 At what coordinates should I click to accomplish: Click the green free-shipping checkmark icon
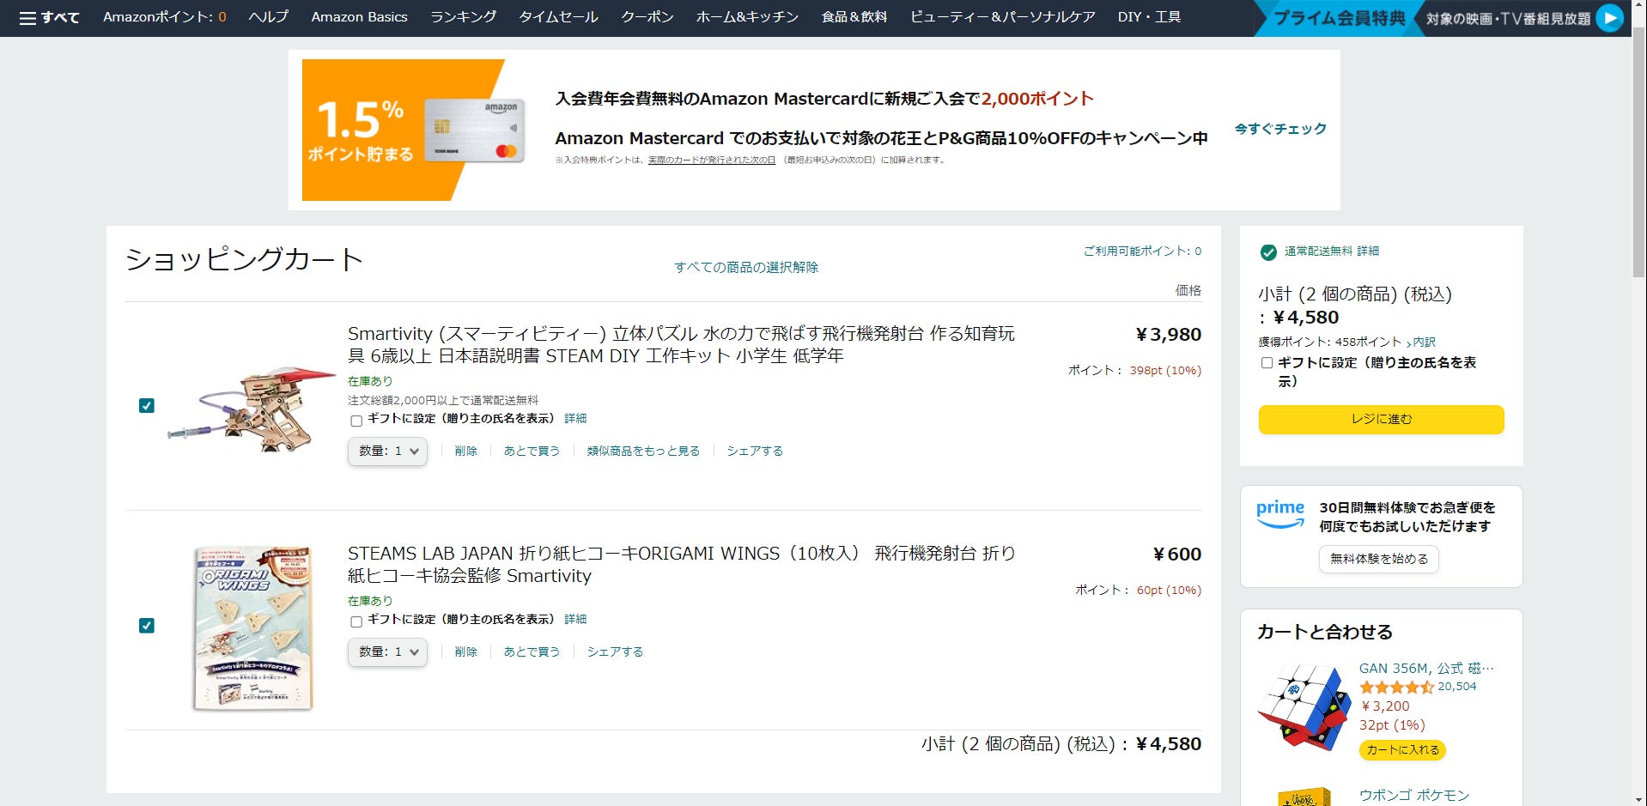1267,251
